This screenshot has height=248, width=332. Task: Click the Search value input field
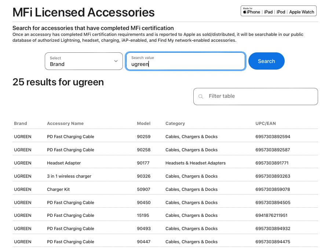[x=185, y=64]
